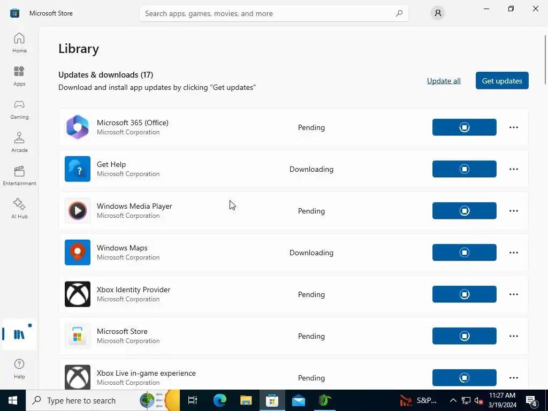Image resolution: width=548 pixels, height=411 pixels.
Task: Open the Mail app from the taskbar
Action: [x=299, y=400]
